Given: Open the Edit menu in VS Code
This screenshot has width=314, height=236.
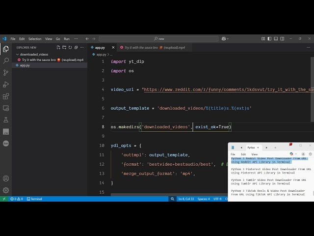Looking at the screenshot, I should point(22,39).
